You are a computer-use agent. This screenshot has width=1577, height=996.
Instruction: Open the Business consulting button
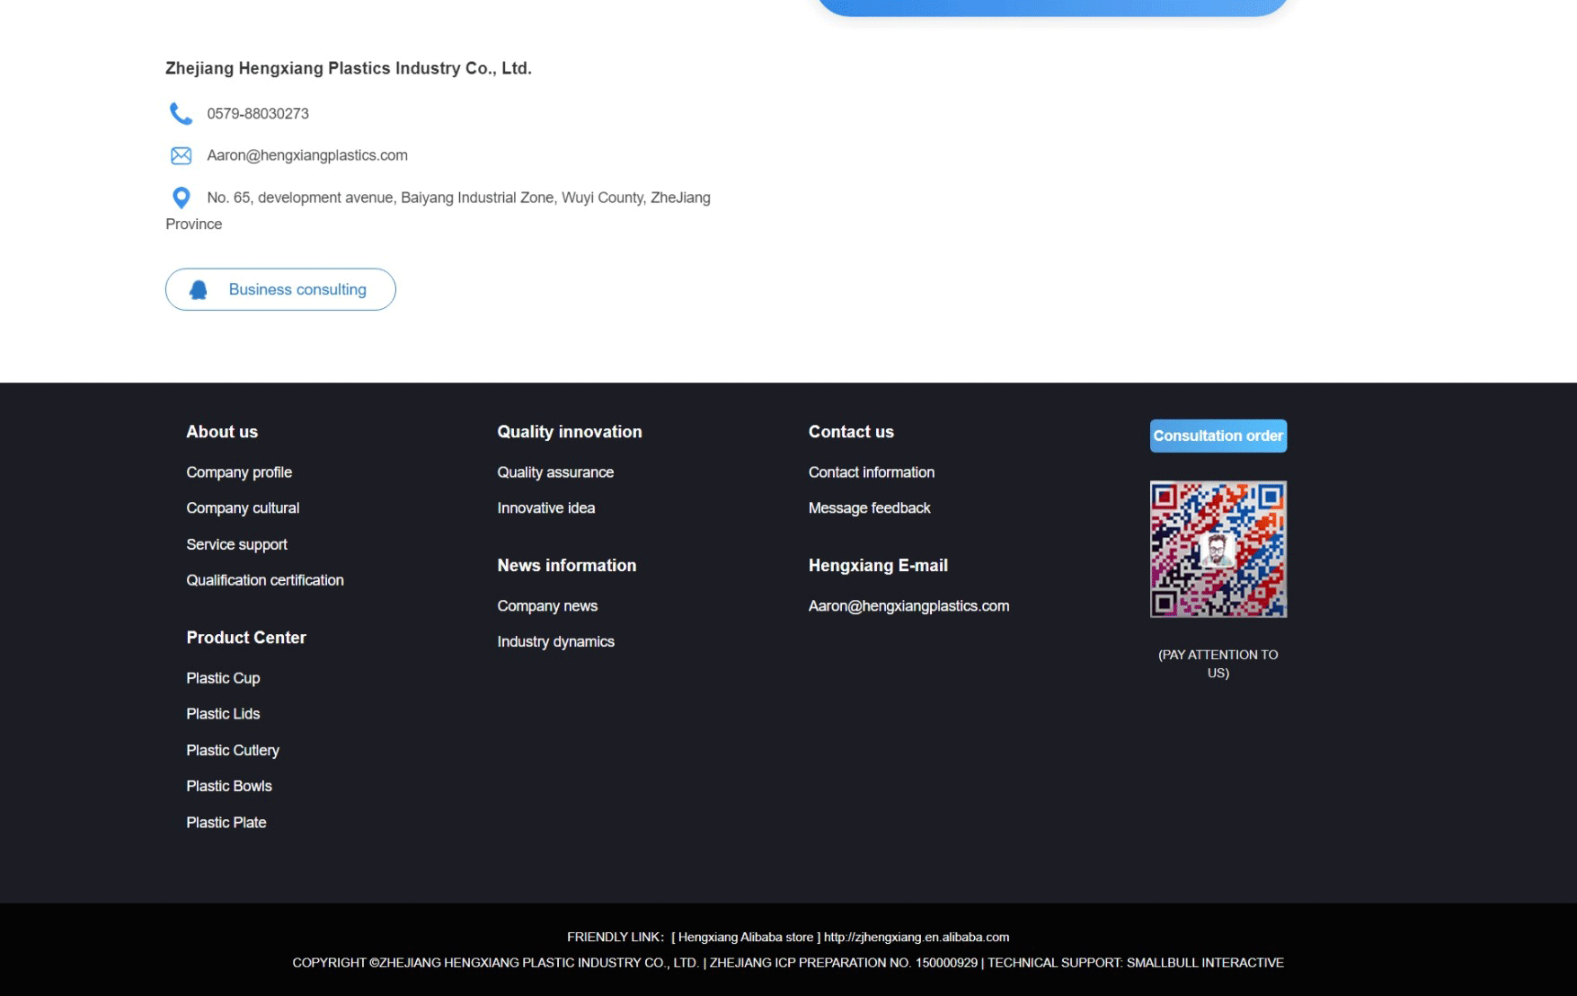tap(280, 289)
